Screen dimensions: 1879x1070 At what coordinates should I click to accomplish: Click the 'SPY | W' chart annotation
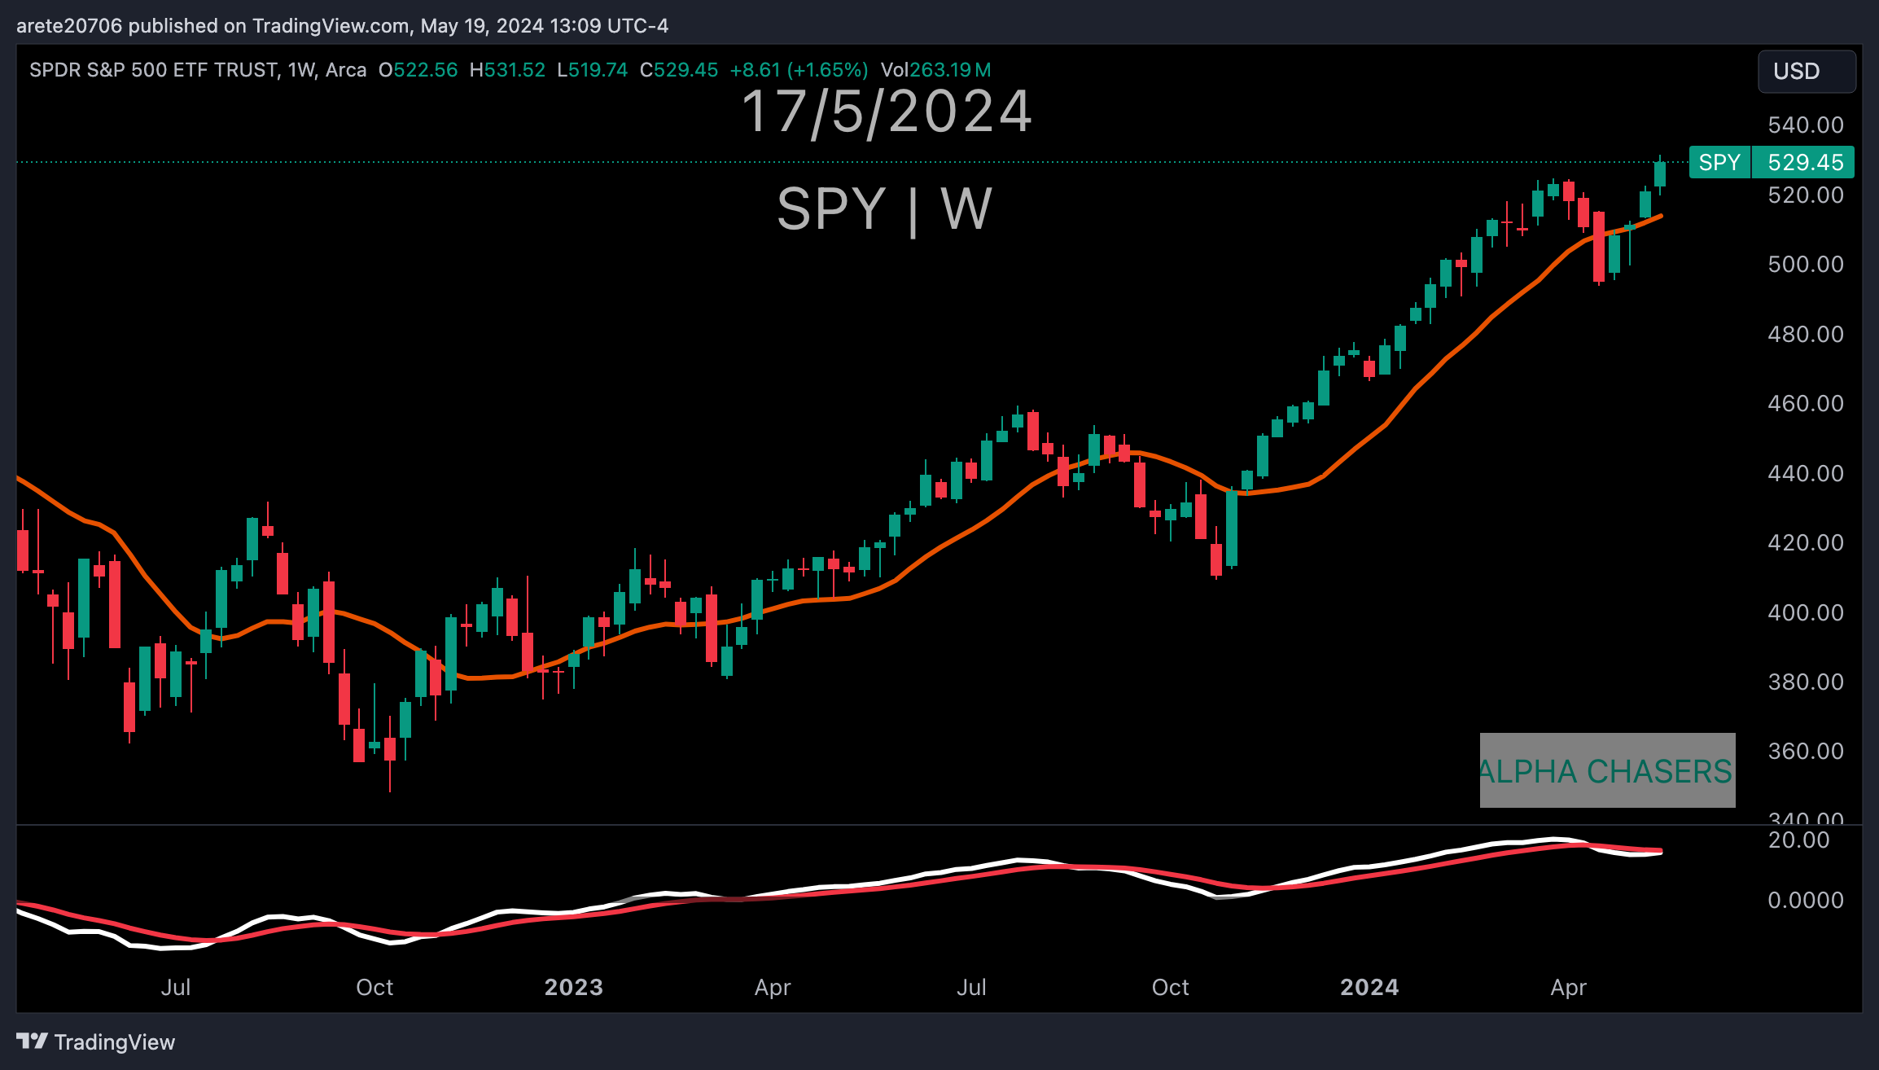[x=885, y=209]
